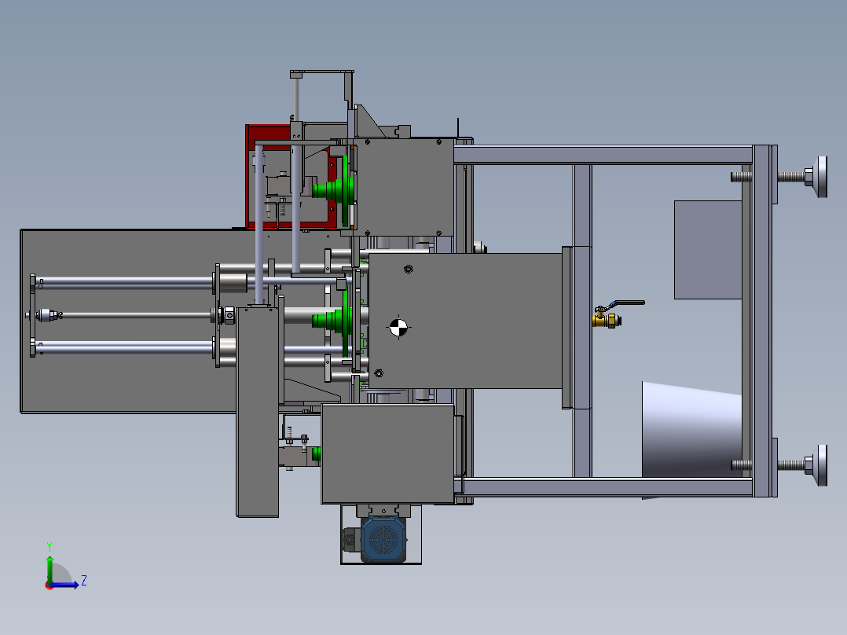Select the tall vertical gray plate below the rods
Viewport: 847px width, 635px height.
[x=258, y=412]
